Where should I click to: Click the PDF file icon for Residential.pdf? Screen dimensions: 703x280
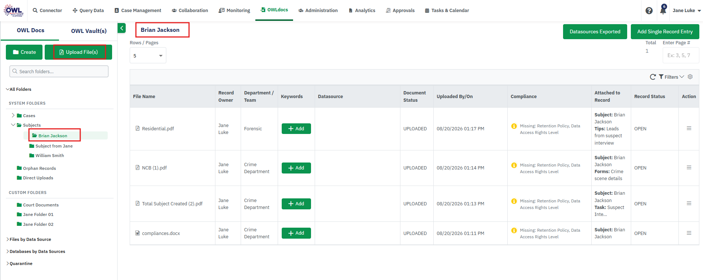tap(137, 128)
